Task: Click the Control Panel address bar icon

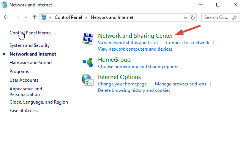Action: (x=44, y=17)
